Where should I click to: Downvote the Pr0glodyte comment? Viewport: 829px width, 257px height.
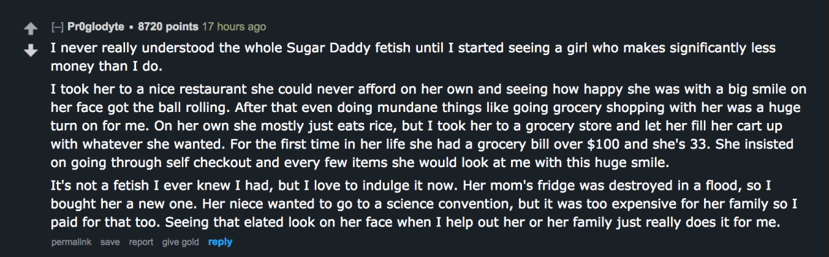pos(30,50)
